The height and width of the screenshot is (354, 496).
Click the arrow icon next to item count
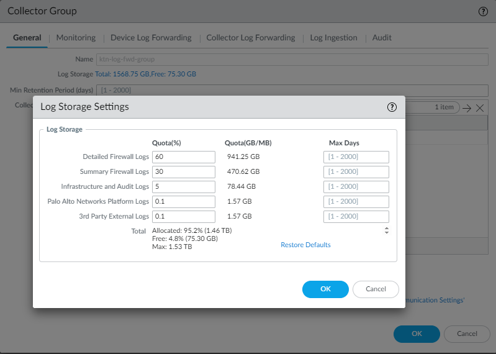467,107
